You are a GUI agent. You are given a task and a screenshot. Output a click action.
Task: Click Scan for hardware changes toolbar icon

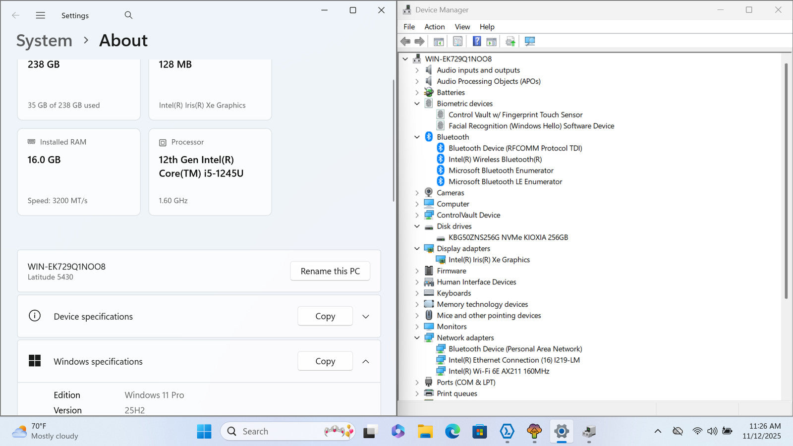click(x=530, y=42)
